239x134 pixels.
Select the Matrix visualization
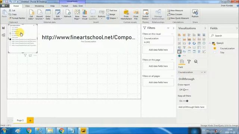pyautogui.click(x=194, y=51)
